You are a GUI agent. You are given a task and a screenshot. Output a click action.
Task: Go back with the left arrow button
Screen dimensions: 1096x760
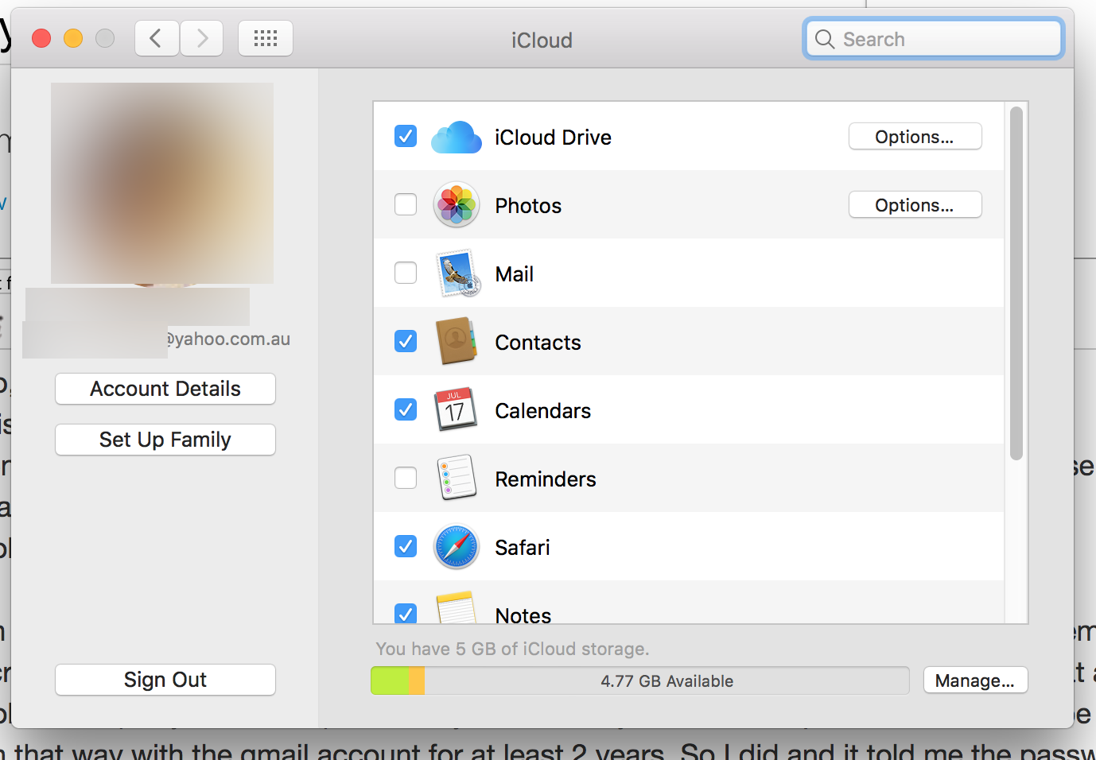coord(157,38)
